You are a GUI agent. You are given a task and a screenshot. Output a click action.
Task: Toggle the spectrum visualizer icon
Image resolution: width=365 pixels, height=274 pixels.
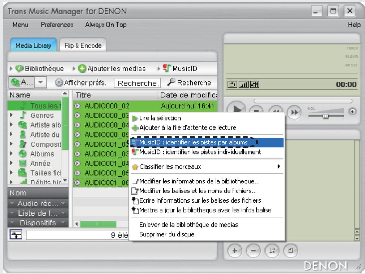[244, 84]
